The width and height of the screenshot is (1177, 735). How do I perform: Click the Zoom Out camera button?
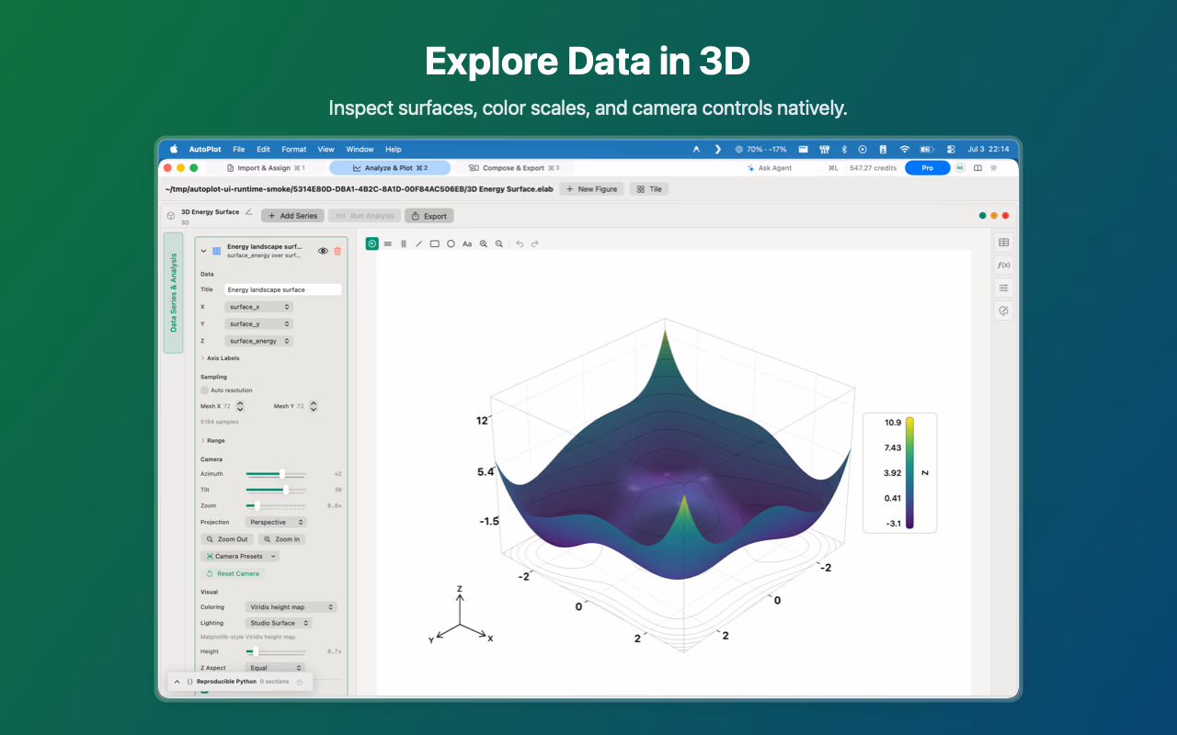point(227,539)
